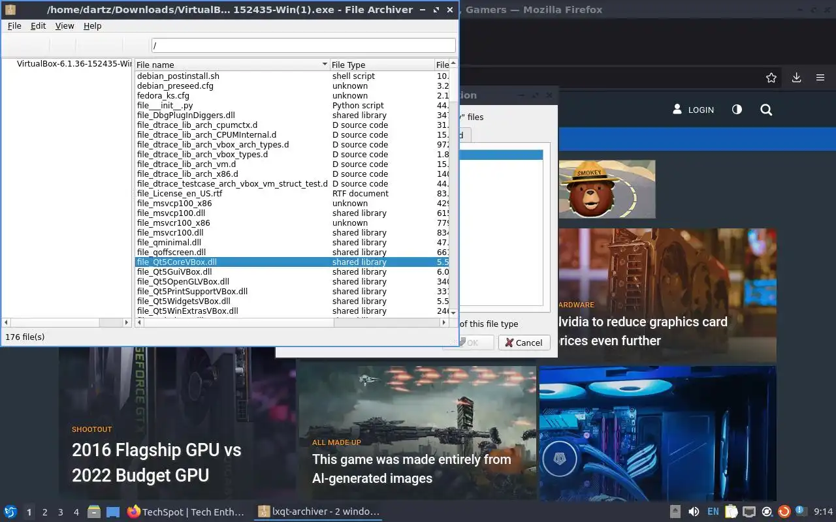
Task: Click the archive path input field
Action: click(303, 46)
